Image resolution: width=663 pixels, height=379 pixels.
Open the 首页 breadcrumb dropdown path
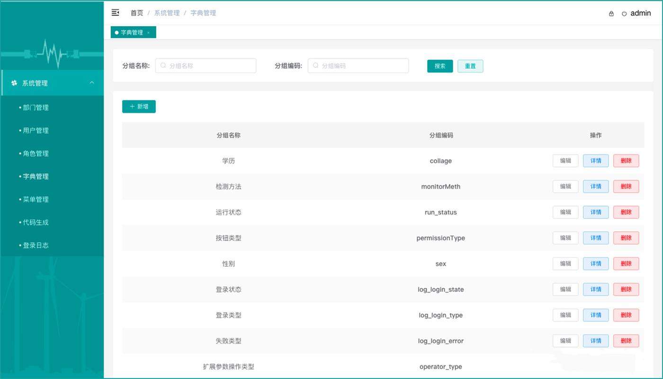pos(136,13)
